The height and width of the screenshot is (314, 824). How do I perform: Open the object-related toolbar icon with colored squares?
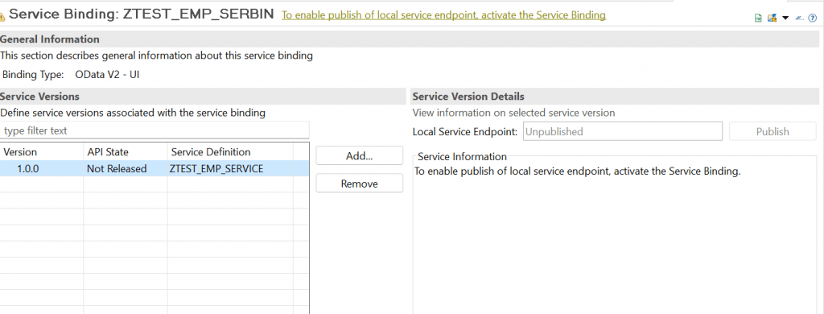pos(772,18)
